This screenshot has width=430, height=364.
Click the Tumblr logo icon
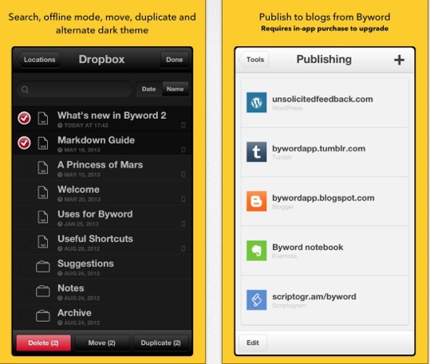click(x=256, y=152)
